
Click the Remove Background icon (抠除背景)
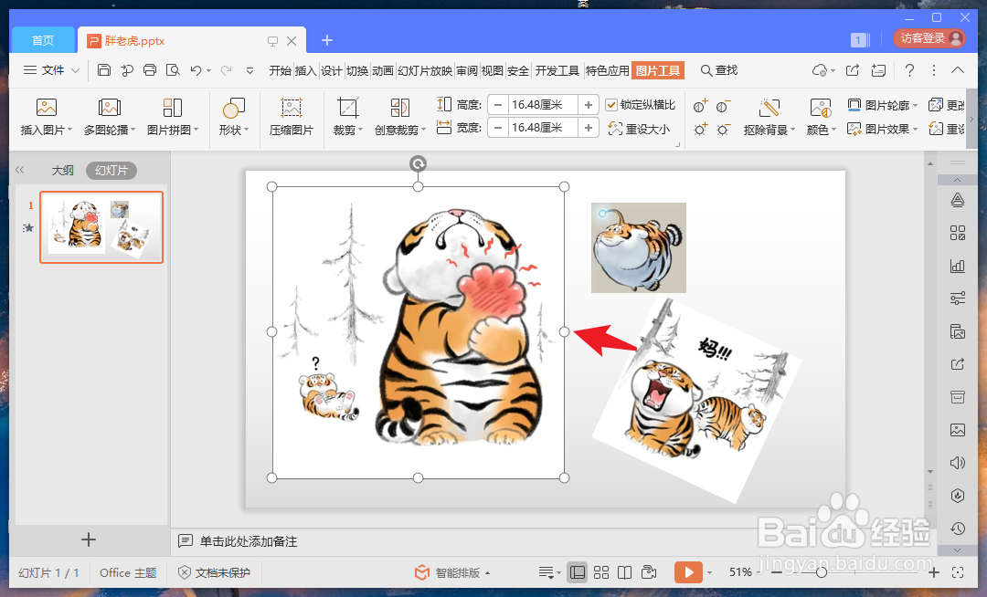(x=769, y=108)
